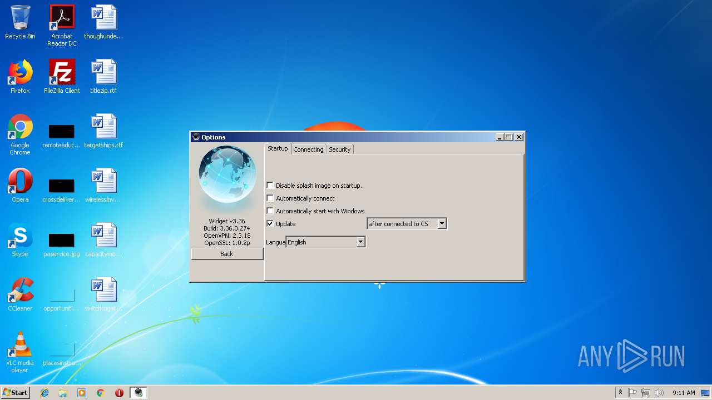Open Firefox desktop shortcut

pyautogui.click(x=20, y=77)
